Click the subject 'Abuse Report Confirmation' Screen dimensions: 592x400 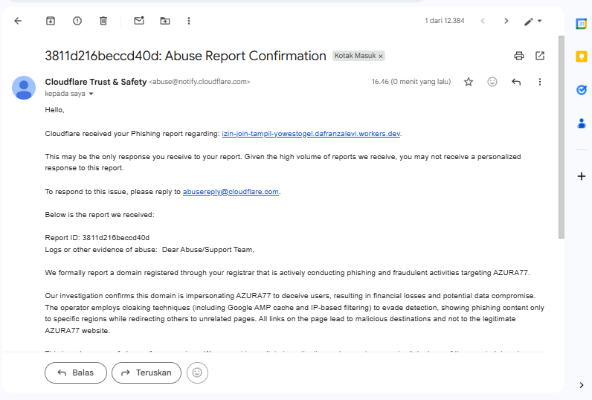(x=245, y=56)
